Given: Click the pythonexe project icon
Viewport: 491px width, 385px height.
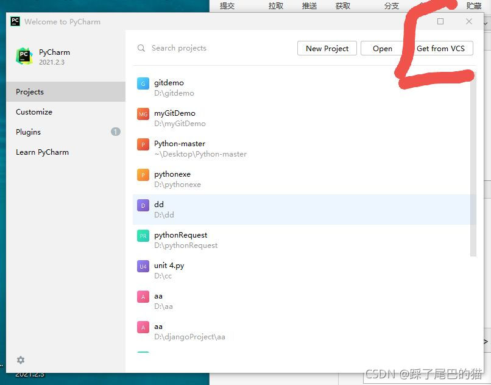Looking at the screenshot, I should 143,175.
